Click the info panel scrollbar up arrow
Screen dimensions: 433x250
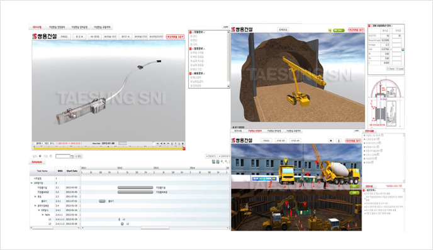click(228, 32)
